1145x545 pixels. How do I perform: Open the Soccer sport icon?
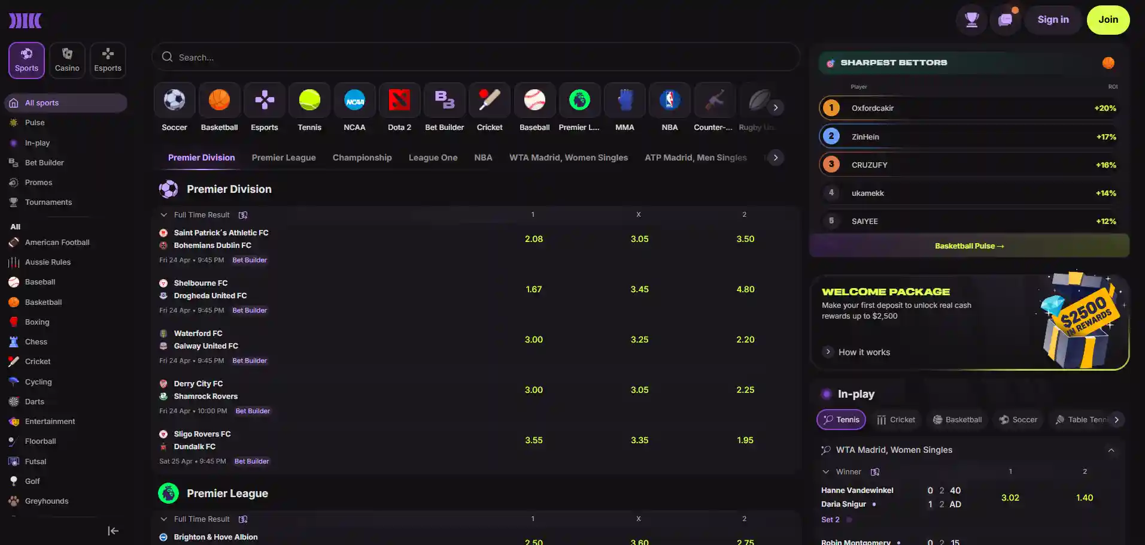(174, 100)
